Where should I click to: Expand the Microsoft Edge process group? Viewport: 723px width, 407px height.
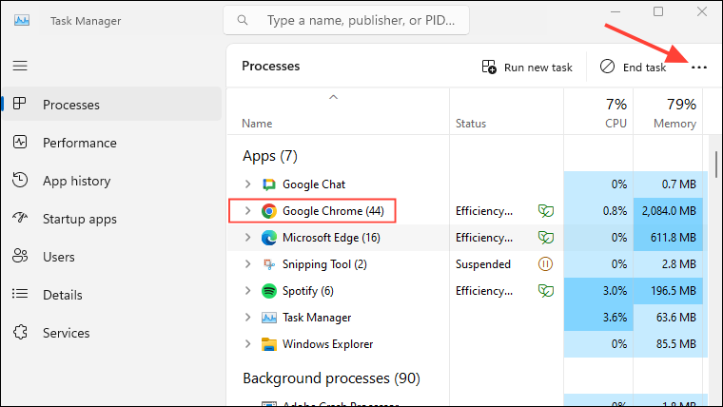tap(247, 238)
